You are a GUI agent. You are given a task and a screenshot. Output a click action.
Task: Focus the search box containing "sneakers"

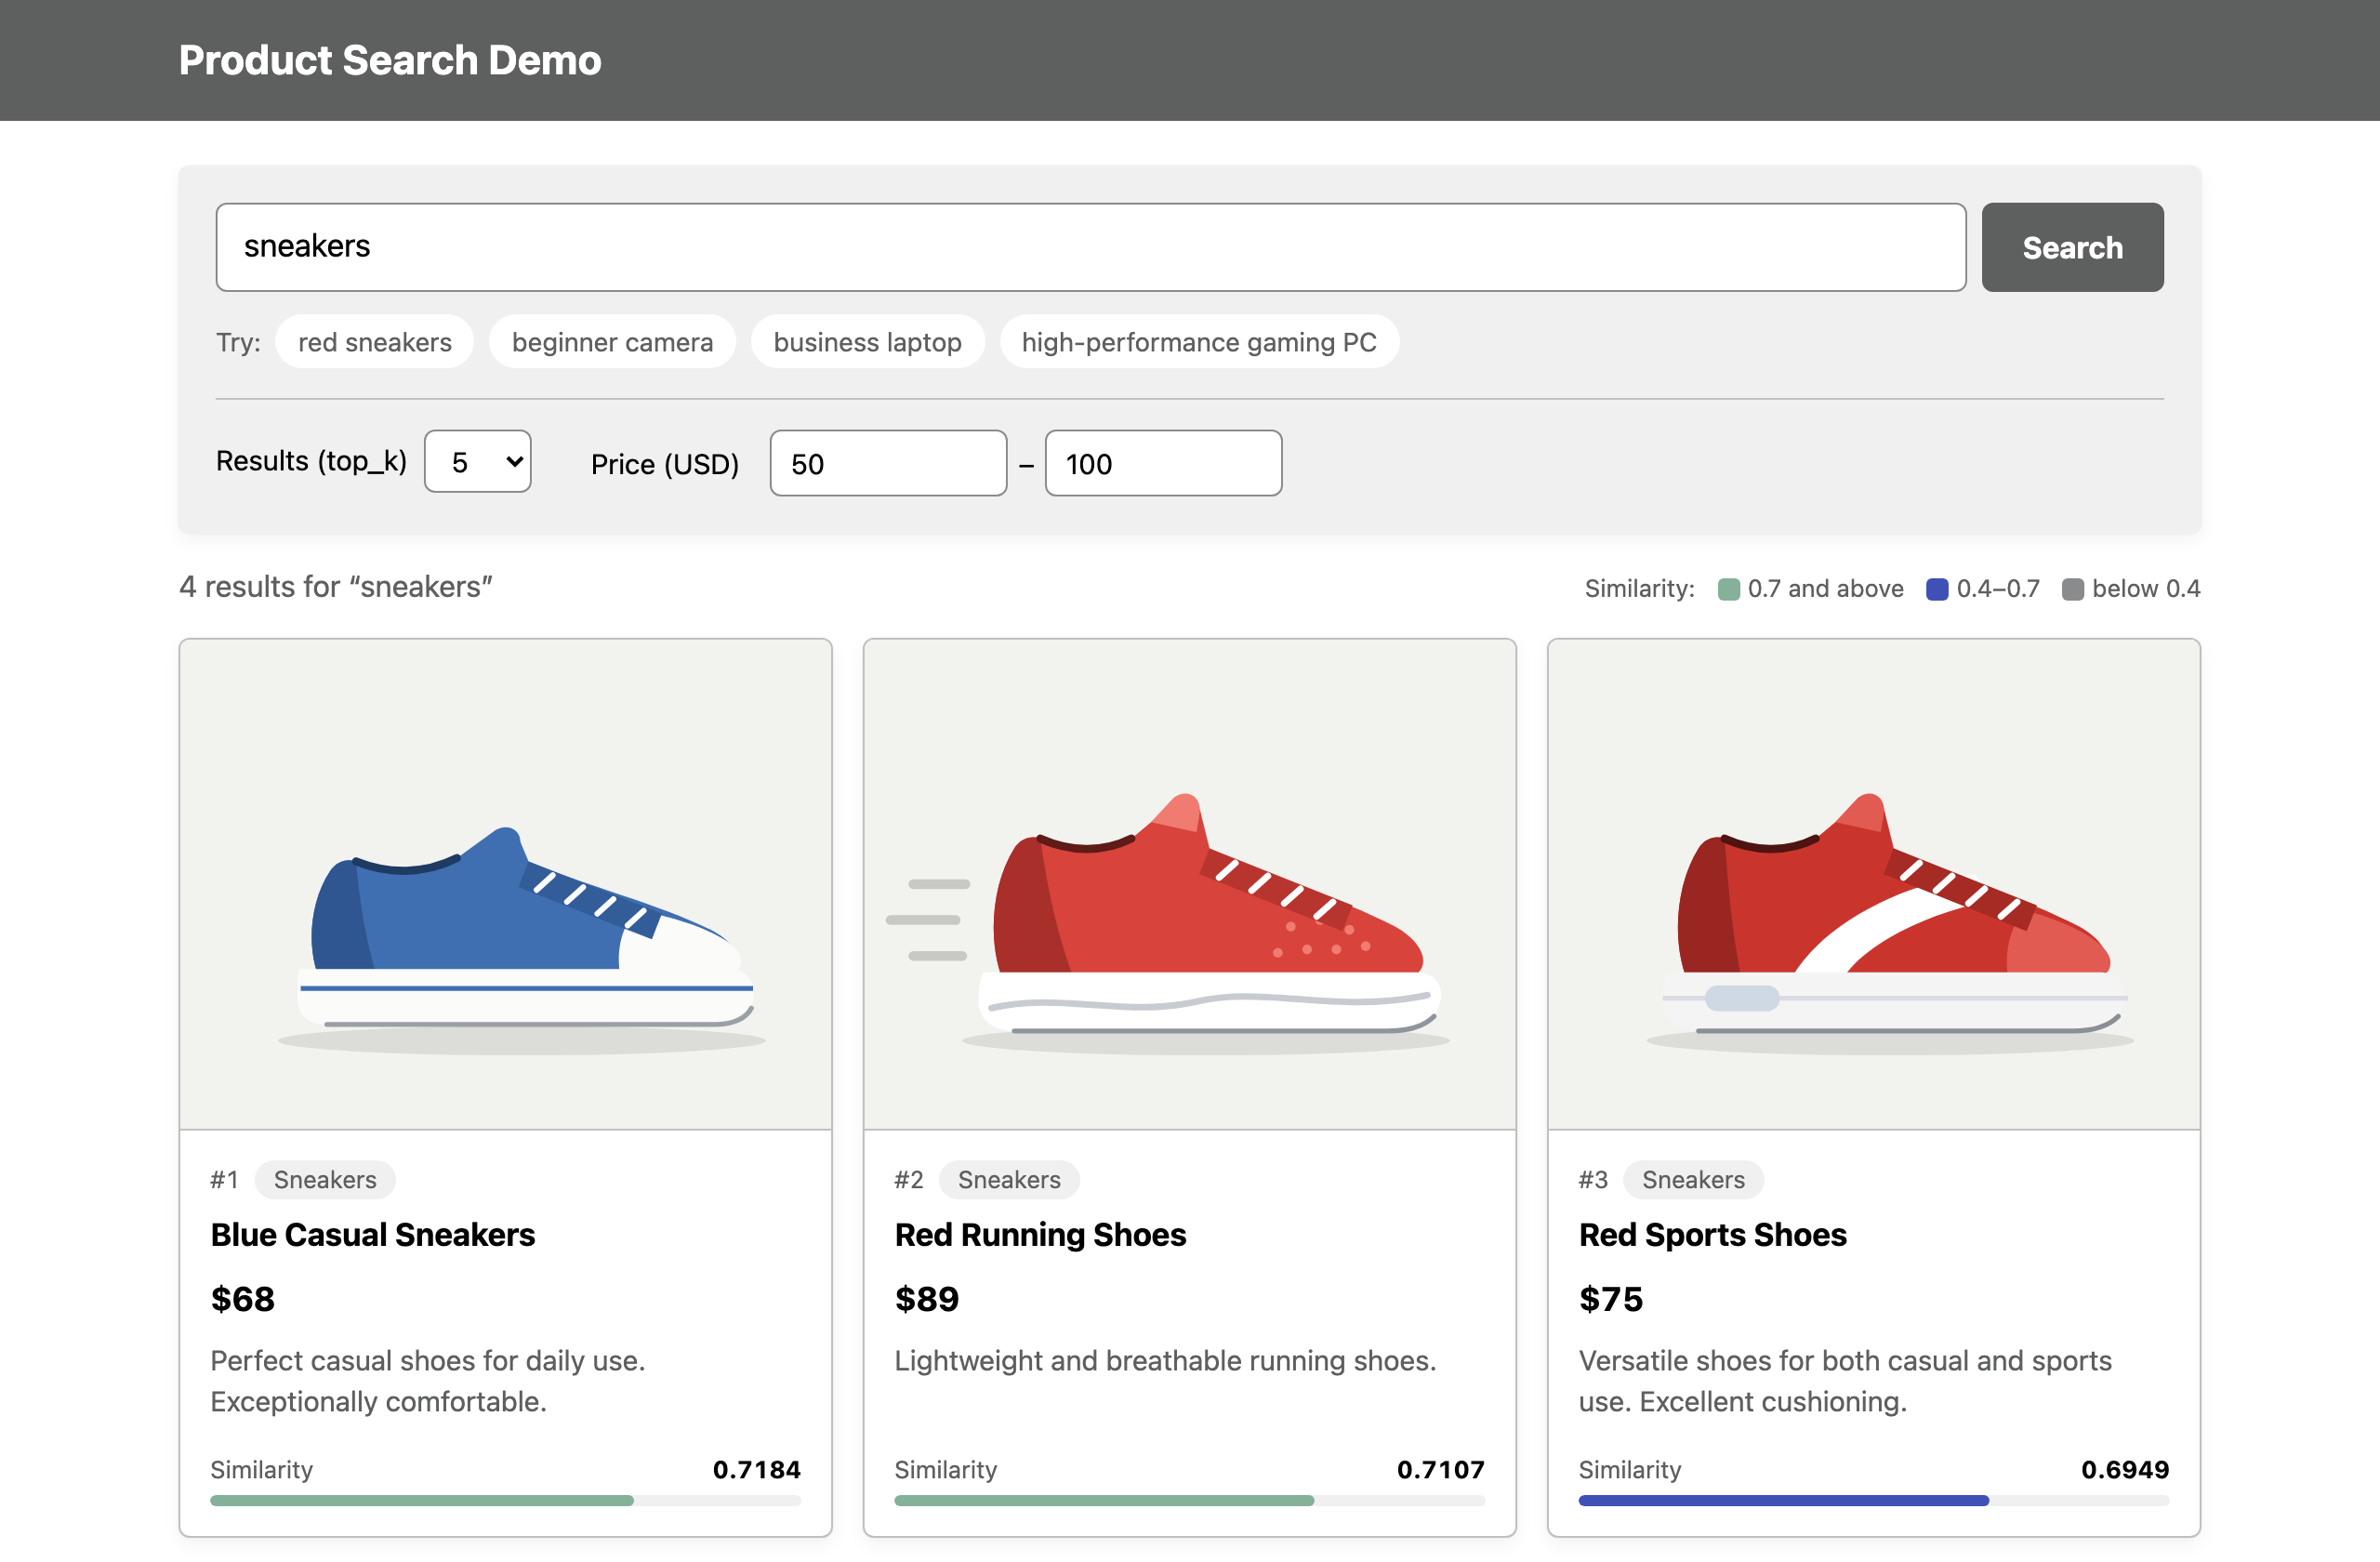coord(1091,247)
